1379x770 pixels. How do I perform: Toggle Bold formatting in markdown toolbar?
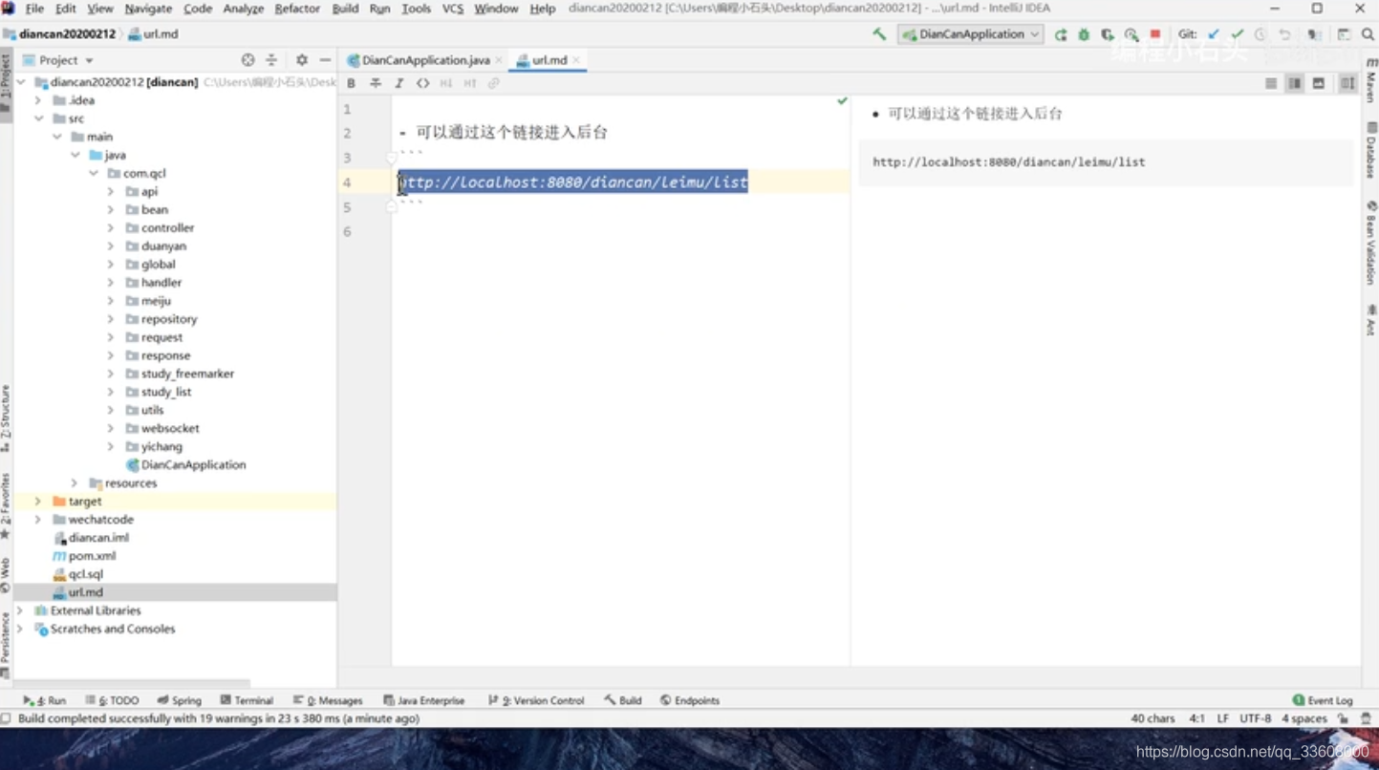point(352,83)
